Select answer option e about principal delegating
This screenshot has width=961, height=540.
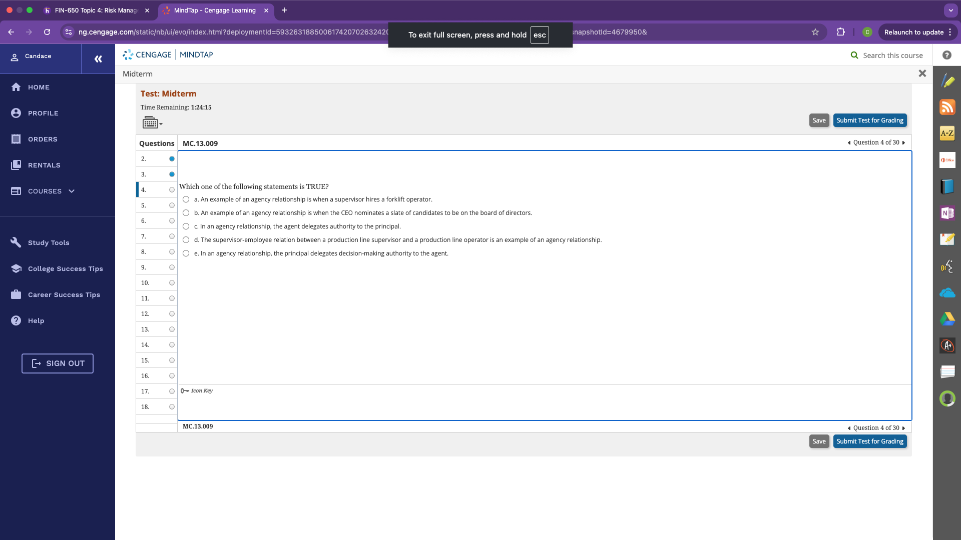pos(186,253)
